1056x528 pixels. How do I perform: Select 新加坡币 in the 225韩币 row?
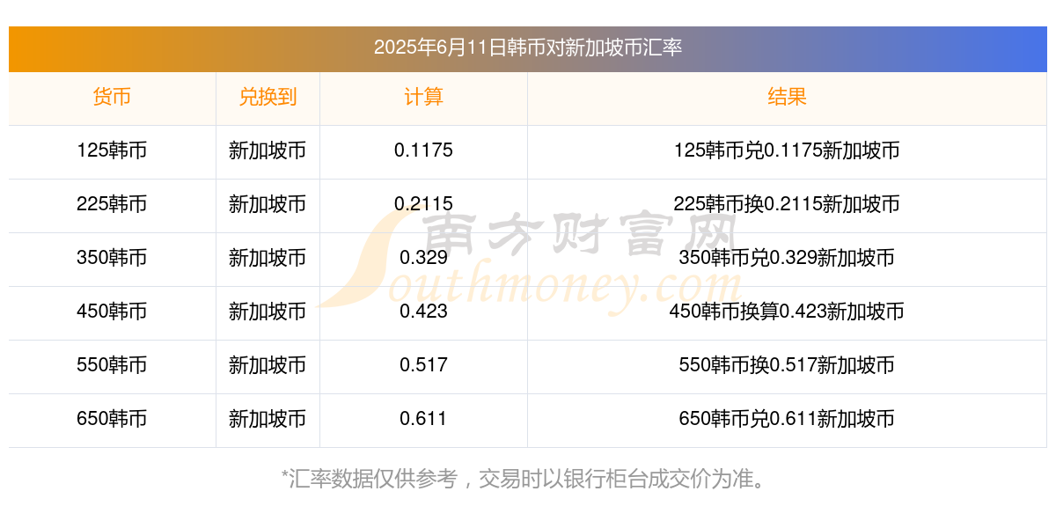(x=268, y=204)
